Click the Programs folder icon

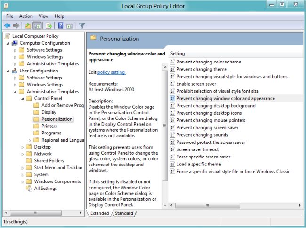point(36,133)
